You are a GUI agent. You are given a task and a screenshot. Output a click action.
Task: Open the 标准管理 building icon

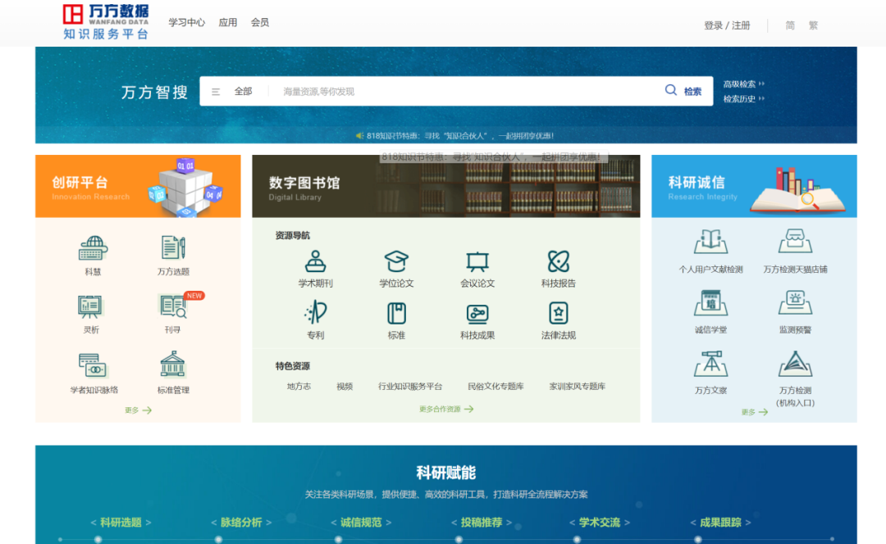[172, 365]
